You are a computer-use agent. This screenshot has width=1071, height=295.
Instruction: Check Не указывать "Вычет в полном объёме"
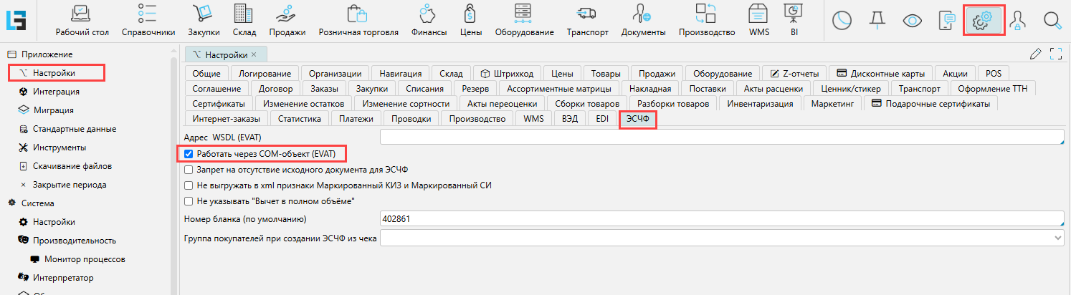click(x=189, y=201)
